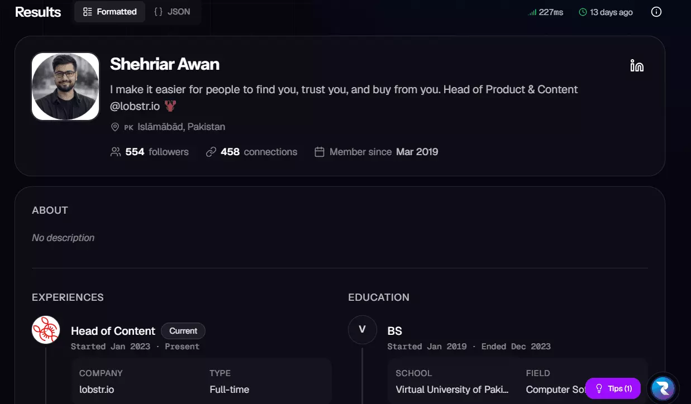Click the Full-time type value

click(230, 389)
